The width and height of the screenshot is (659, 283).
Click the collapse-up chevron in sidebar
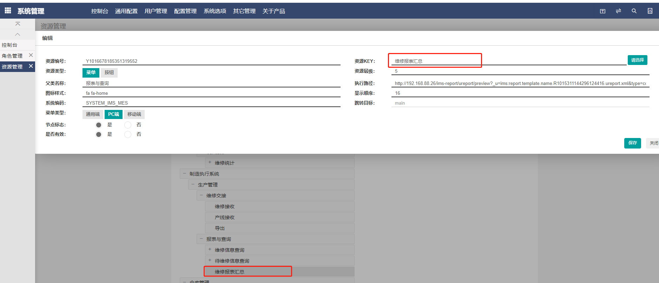click(18, 34)
